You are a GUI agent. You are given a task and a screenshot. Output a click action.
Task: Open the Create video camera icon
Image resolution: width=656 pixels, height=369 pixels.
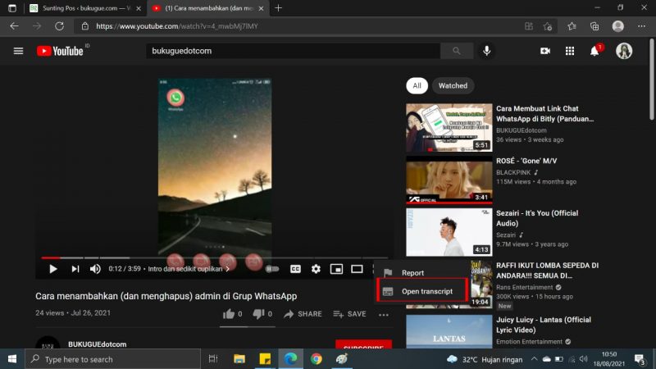click(x=545, y=51)
